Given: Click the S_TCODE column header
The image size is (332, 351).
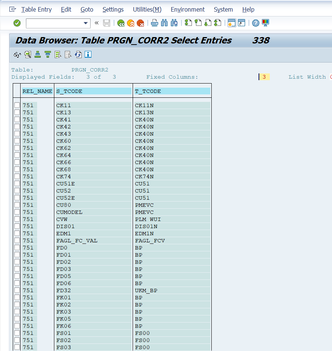Looking at the screenshot, I should click(x=94, y=91).
